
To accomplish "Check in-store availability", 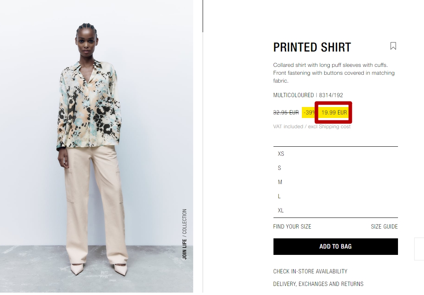I will pos(310,271).
